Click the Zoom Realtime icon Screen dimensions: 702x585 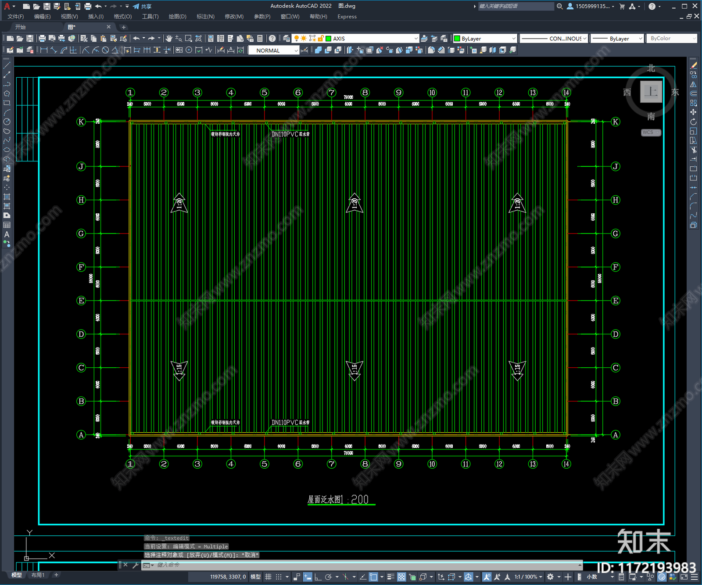(179, 39)
